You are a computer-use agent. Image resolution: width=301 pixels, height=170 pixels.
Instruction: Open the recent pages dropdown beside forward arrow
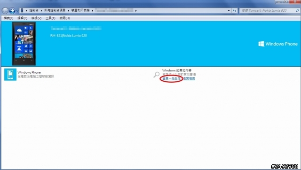click(17, 11)
